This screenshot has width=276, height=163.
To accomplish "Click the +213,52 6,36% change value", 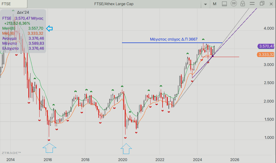I will 17,24.
